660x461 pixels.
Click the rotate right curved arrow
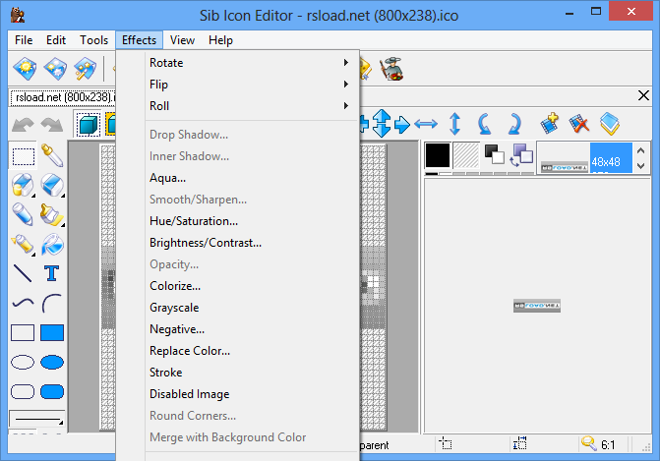(x=514, y=124)
